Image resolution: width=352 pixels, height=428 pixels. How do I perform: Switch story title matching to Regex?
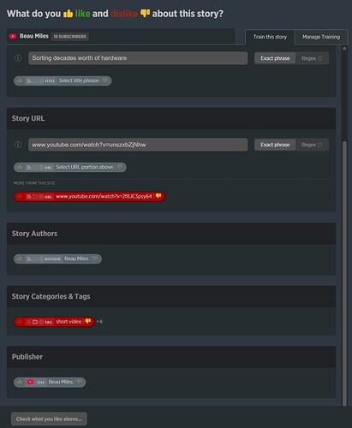click(x=312, y=58)
